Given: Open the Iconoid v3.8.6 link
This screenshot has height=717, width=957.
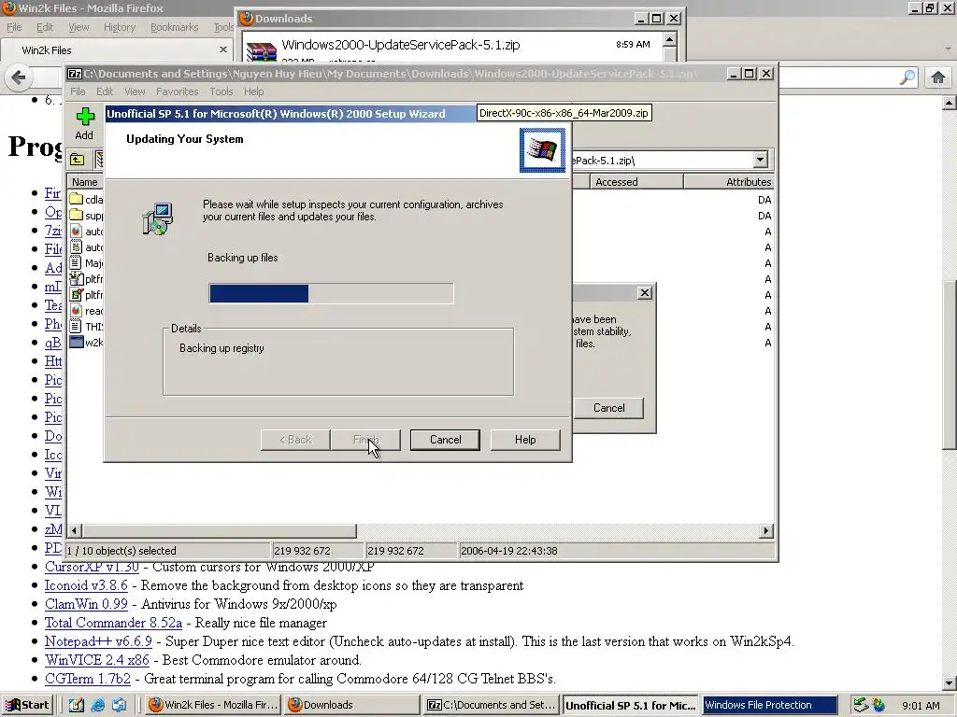Looking at the screenshot, I should click(x=86, y=585).
